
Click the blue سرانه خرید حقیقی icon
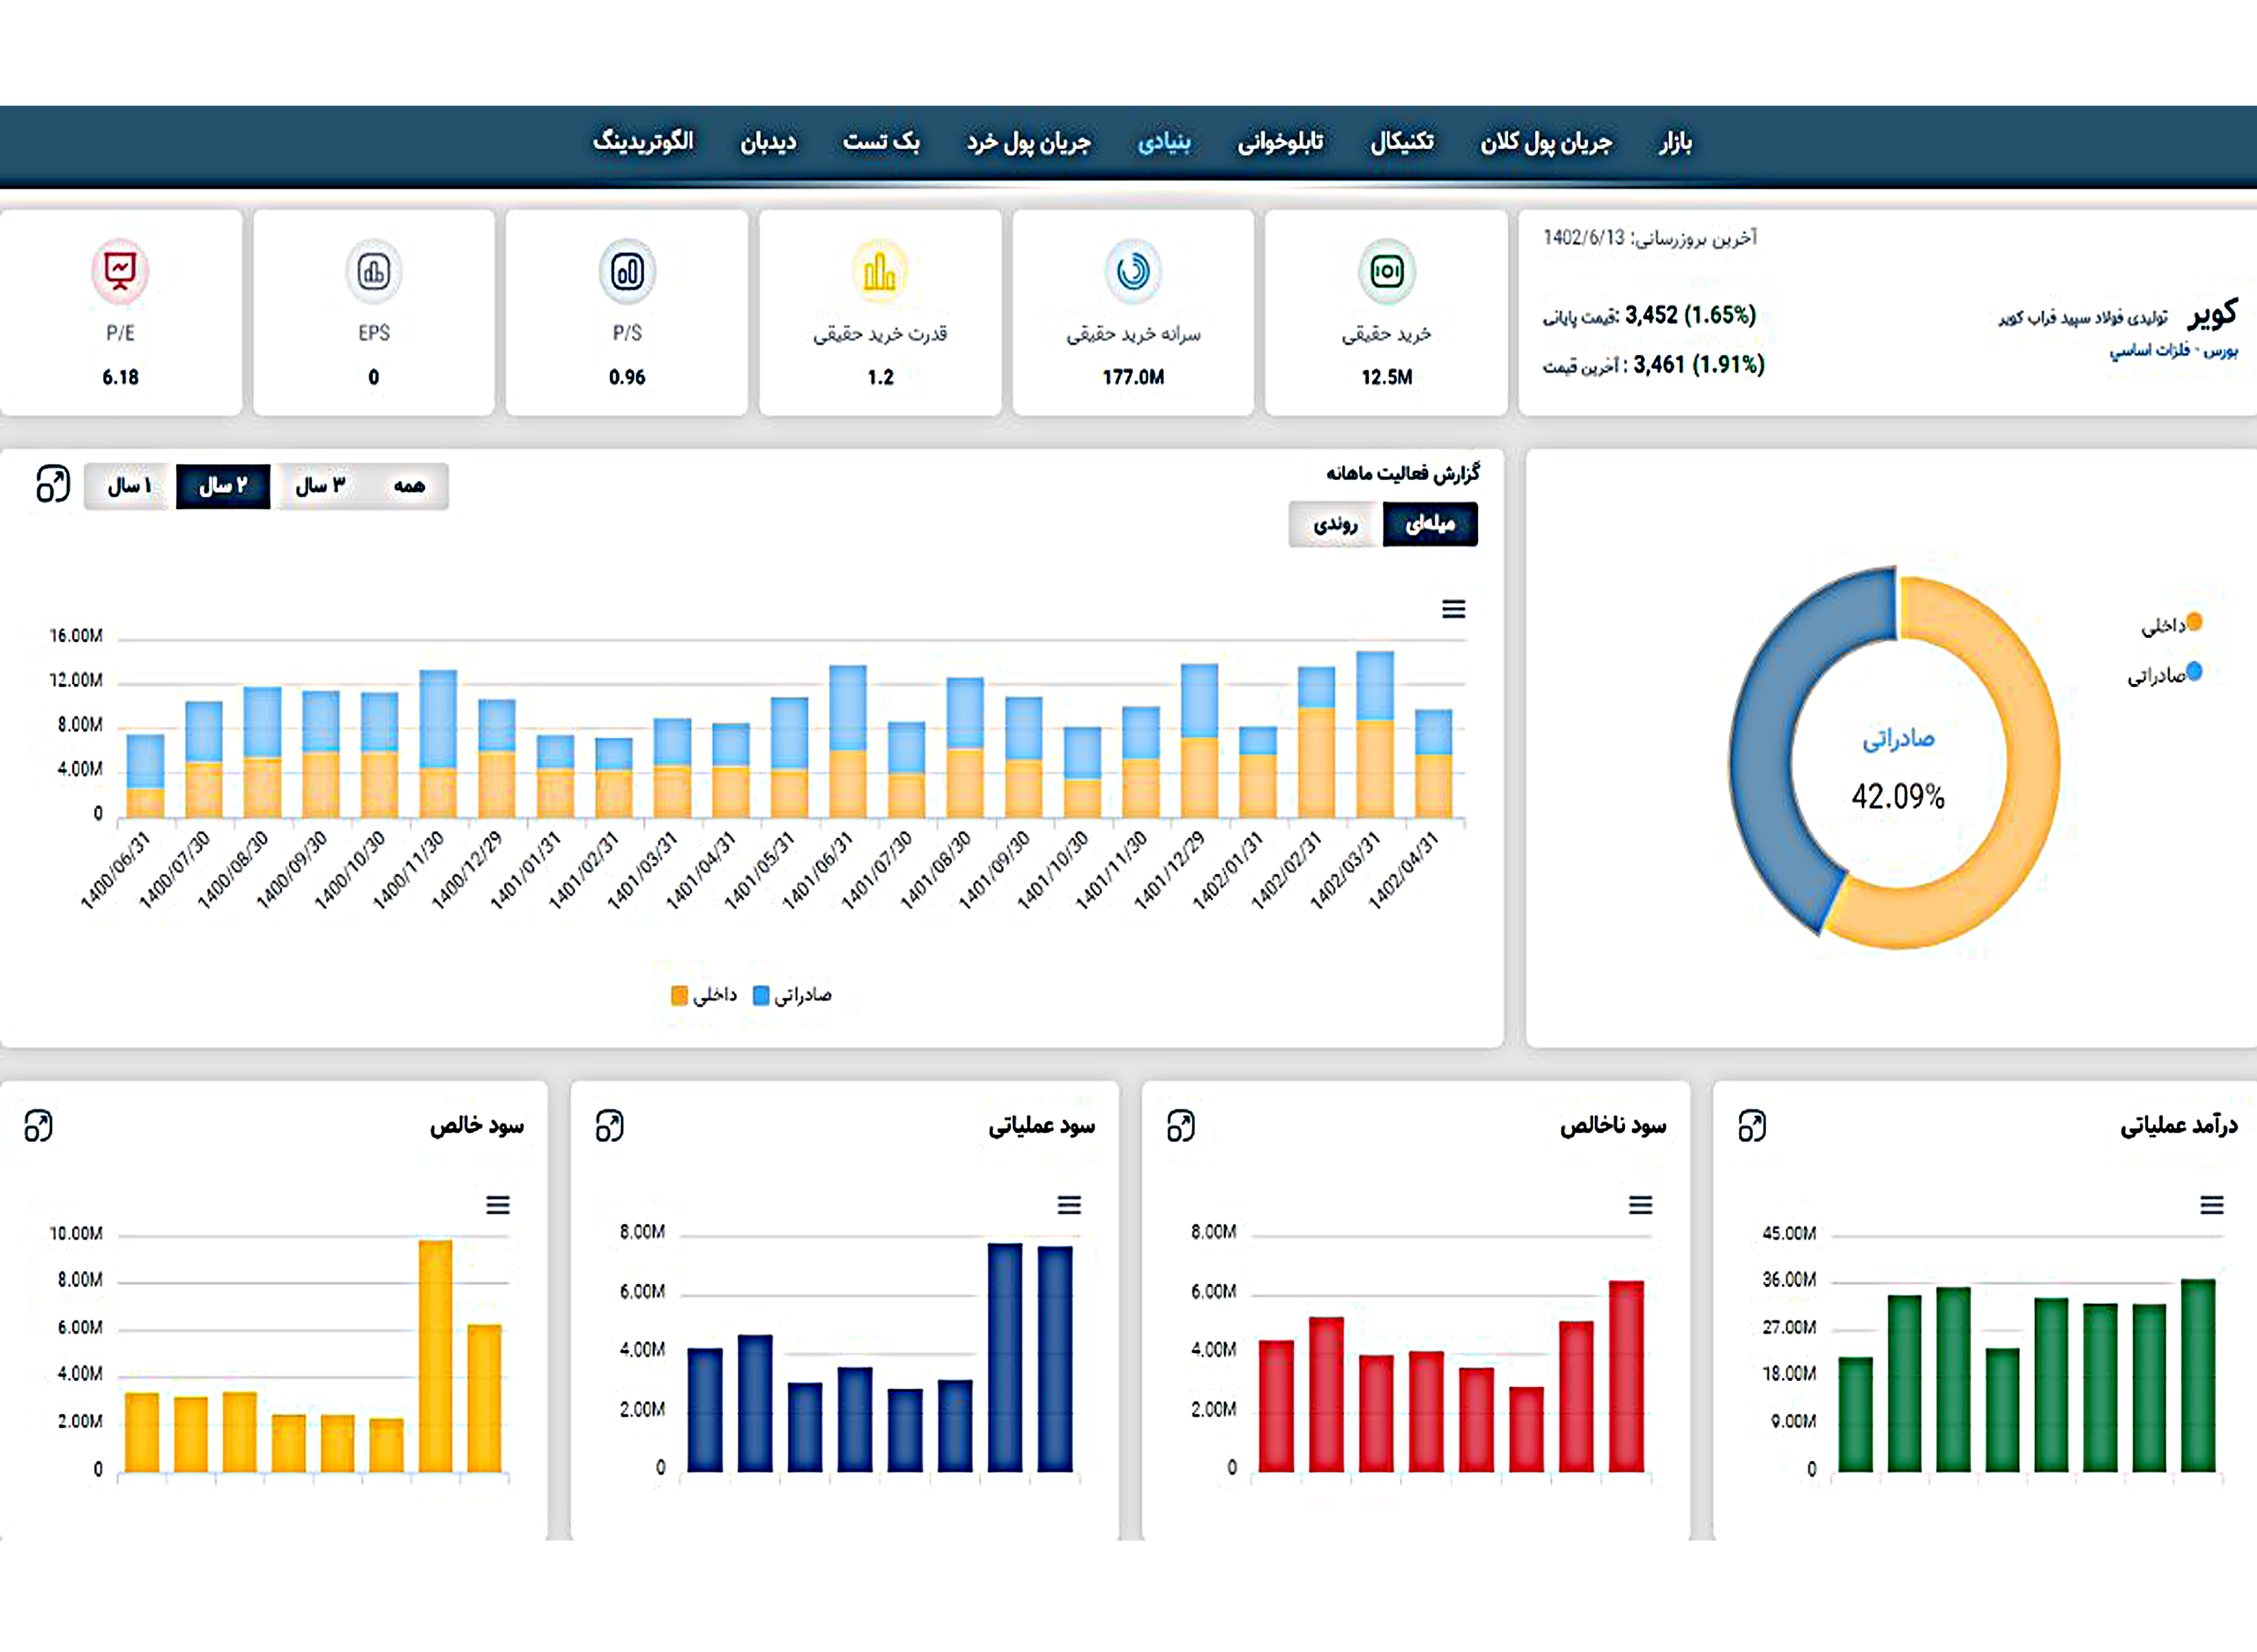click(1133, 271)
